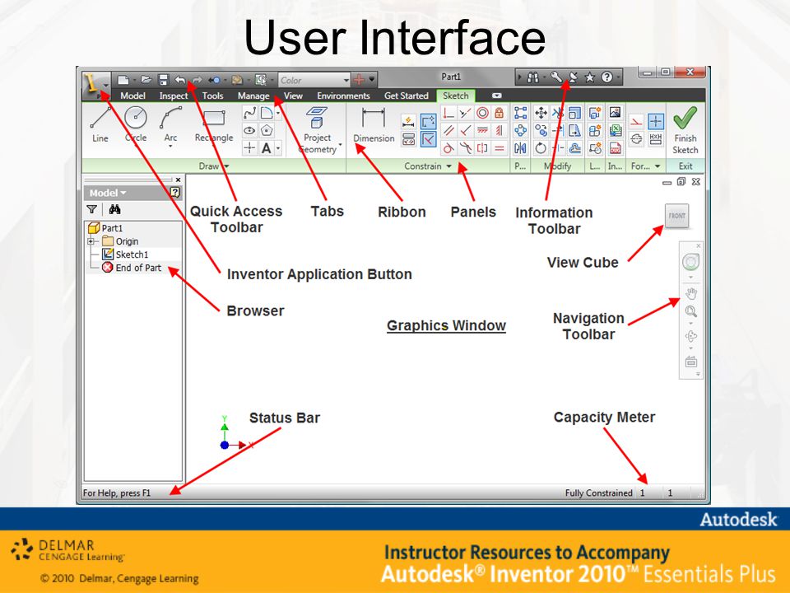Click the Pan hand icon in Navigation Toolbar
The height and width of the screenshot is (593, 790).
pyautogui.click(x=690, y=293)
